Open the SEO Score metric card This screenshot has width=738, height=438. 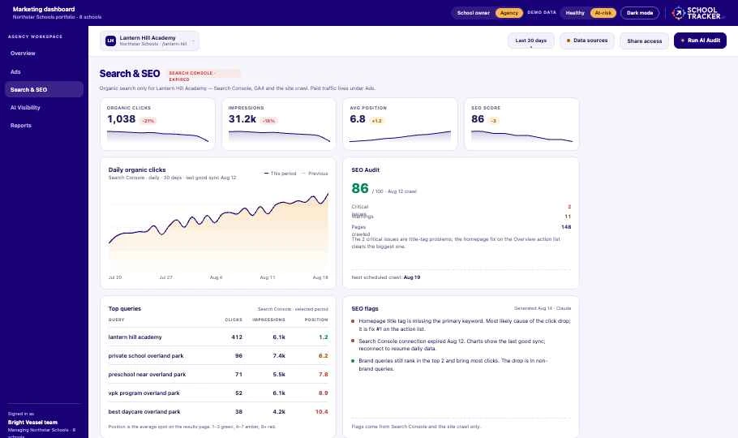point(521,124)
